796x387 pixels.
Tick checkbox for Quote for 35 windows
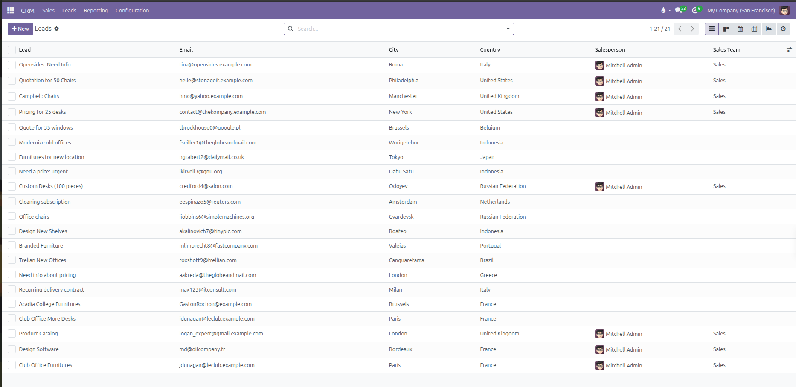(x=12, y=127)
